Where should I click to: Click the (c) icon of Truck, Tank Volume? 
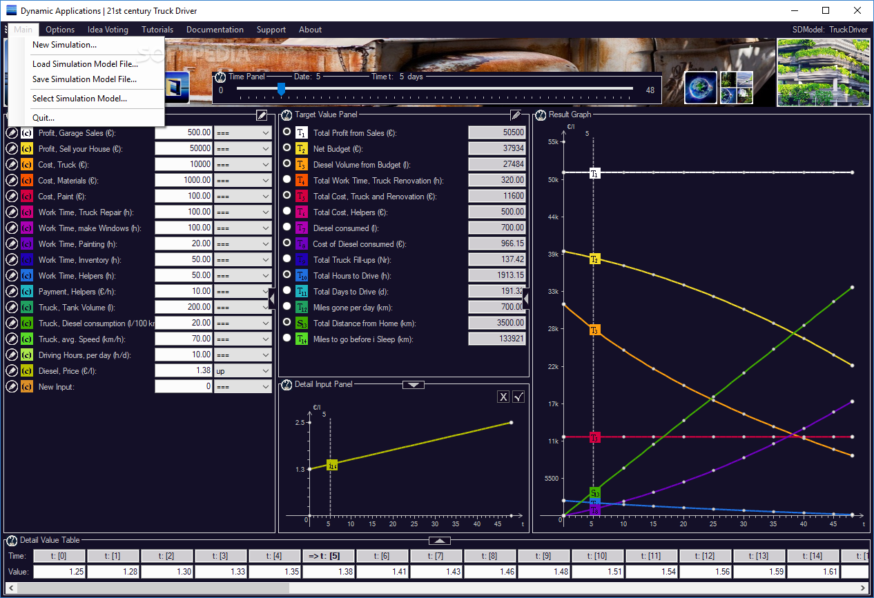(x=27, y=307)
